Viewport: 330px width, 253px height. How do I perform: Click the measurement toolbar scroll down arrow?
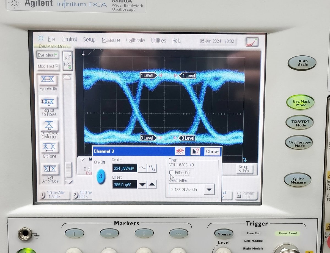69,182
